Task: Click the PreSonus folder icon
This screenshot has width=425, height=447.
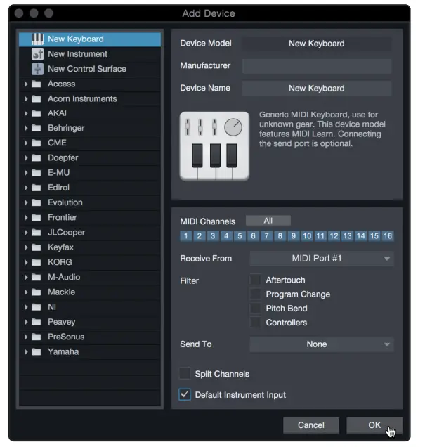Action: (36, 337)
